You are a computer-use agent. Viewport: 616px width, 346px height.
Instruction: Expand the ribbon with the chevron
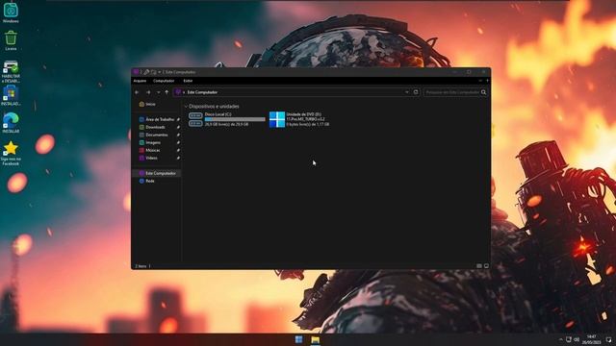[x=480, y=81]
